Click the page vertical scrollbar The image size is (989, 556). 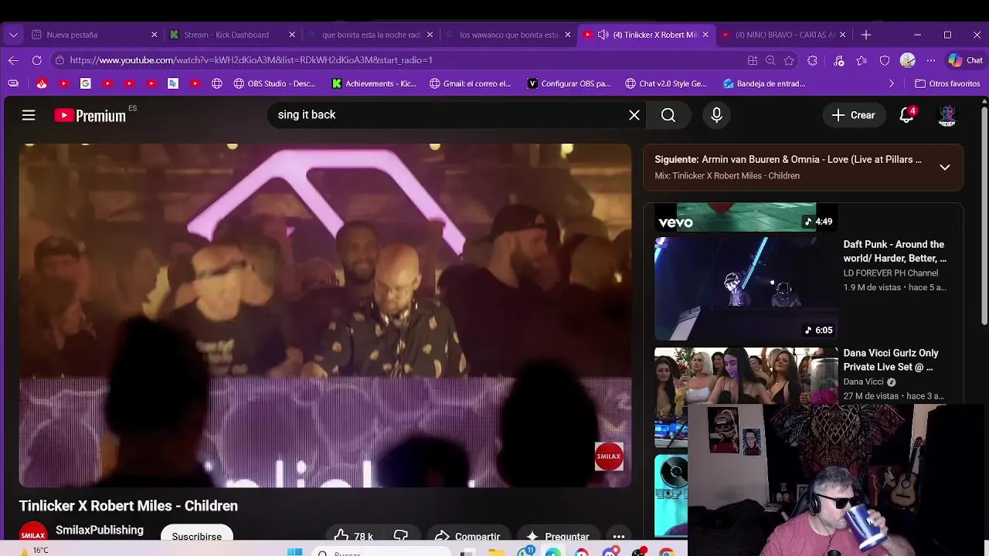[x=984, y=216]
